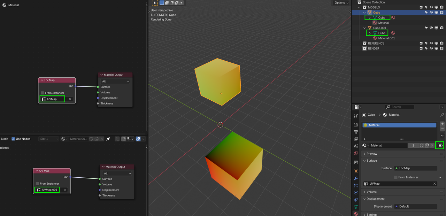Expand the Cube mesh data in the outliner
The image size is (446, 216).
[x=370, y=18]
